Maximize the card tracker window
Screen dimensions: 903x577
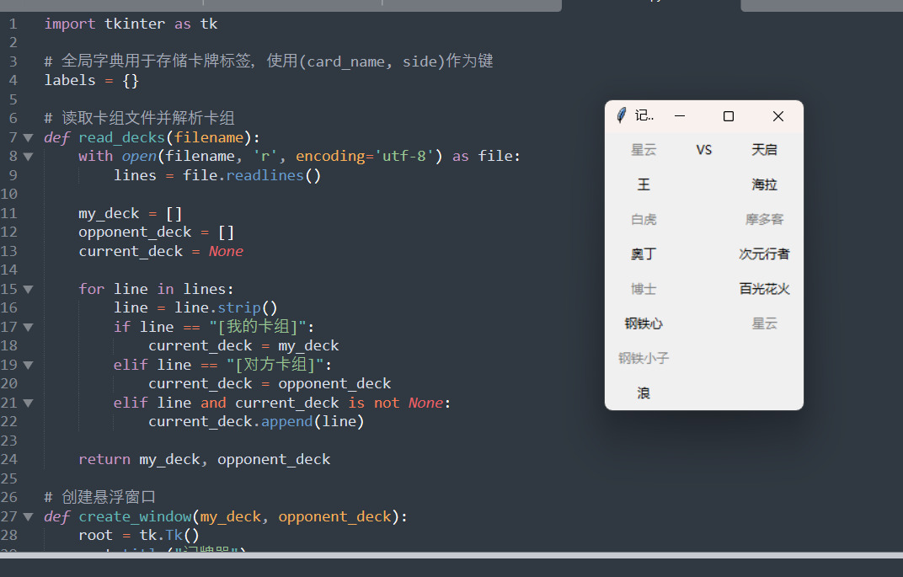click(x=729, y=116)
